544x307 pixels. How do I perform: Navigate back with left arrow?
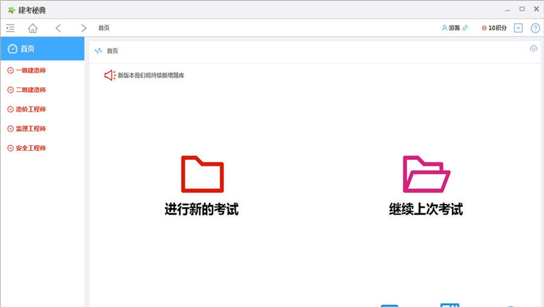(58, 28)
